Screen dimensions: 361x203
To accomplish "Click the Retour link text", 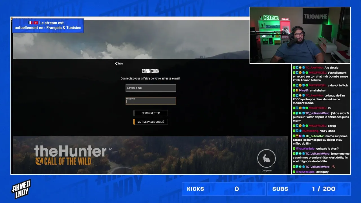I will [121, 64].
